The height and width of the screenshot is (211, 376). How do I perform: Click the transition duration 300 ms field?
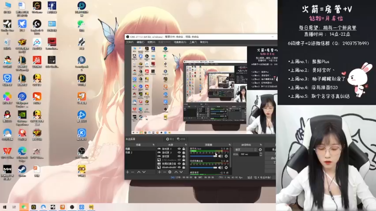(x=250, y=155)
